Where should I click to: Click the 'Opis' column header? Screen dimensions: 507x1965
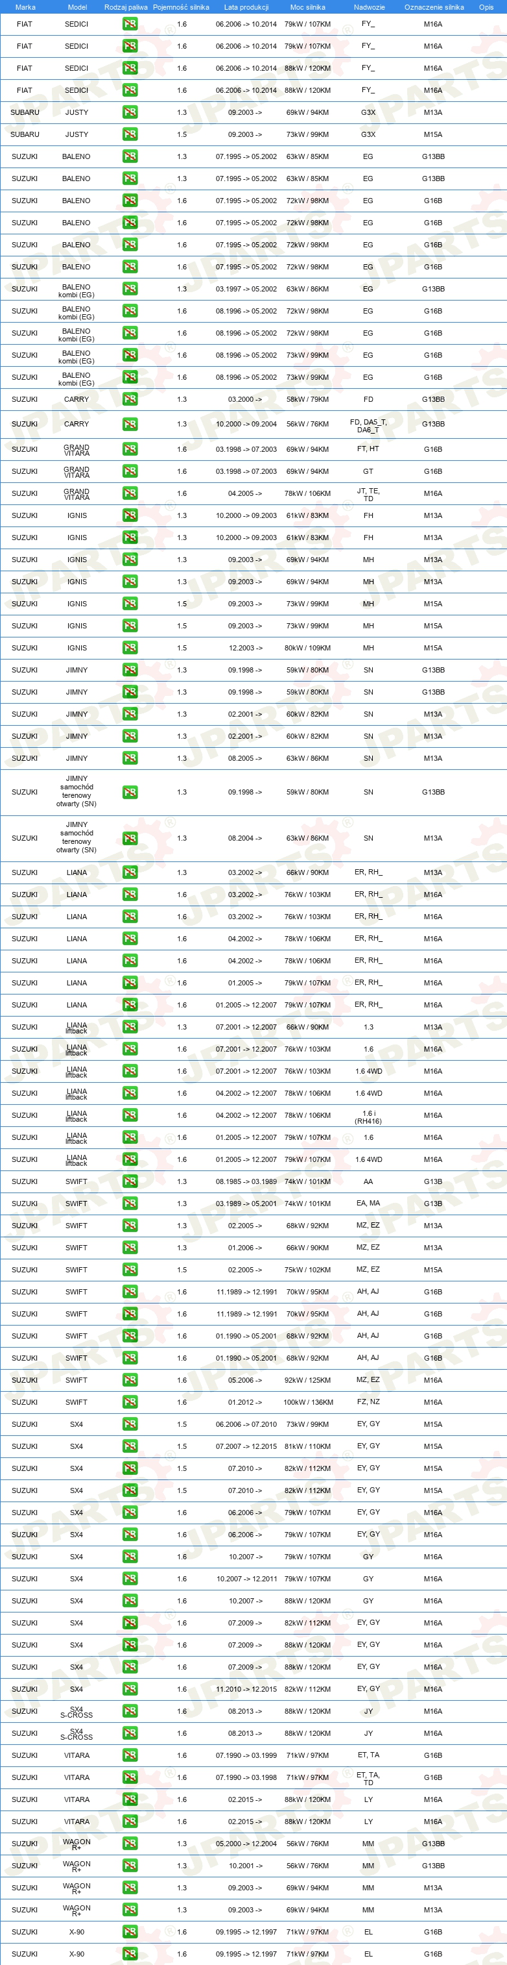486,7
